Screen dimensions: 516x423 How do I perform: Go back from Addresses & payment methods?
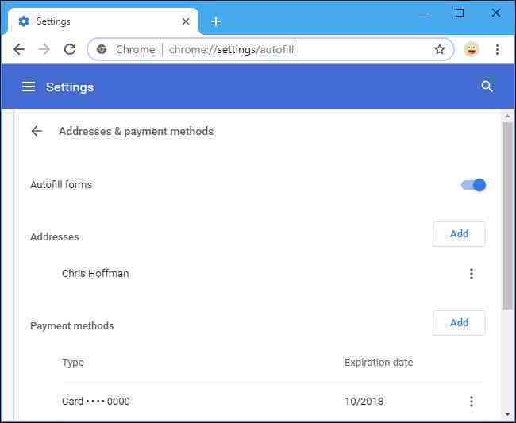point(37,131)
